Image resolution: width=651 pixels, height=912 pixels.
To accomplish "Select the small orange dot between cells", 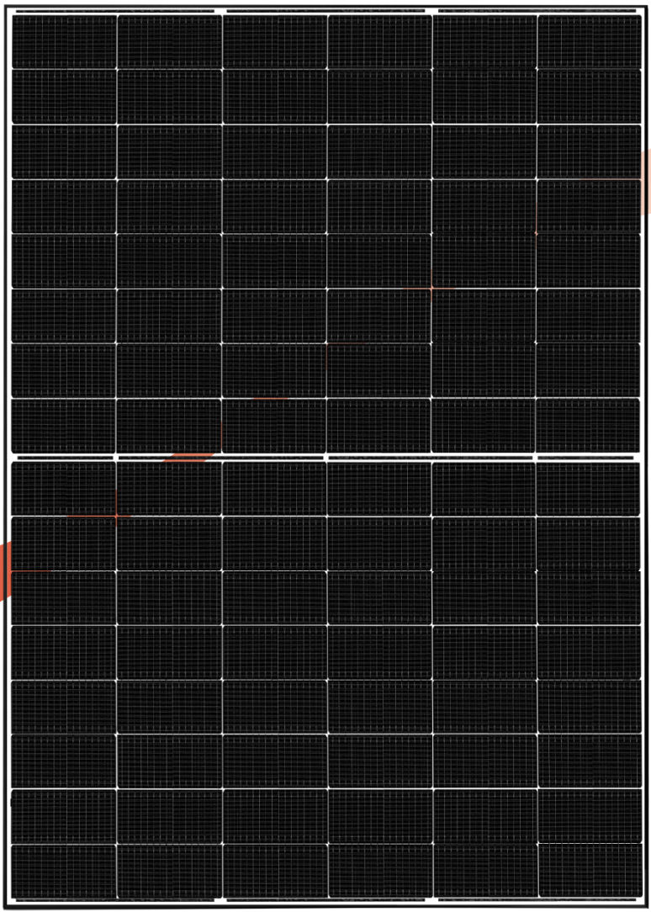I will pyautogui.click(x=535, y=233).
